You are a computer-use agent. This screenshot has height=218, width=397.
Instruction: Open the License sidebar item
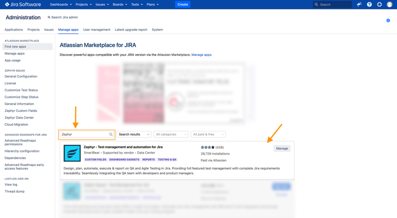point(10,83)
